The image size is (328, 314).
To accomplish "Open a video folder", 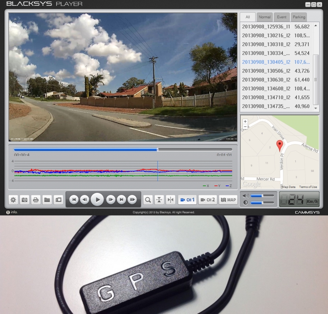I will [47, 200].
